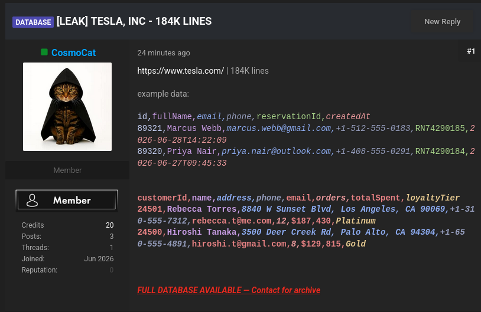The height and width of the screenshot is (312, 481).
Task: Click the 'example data:' text
Action: [x=163, y=94]
